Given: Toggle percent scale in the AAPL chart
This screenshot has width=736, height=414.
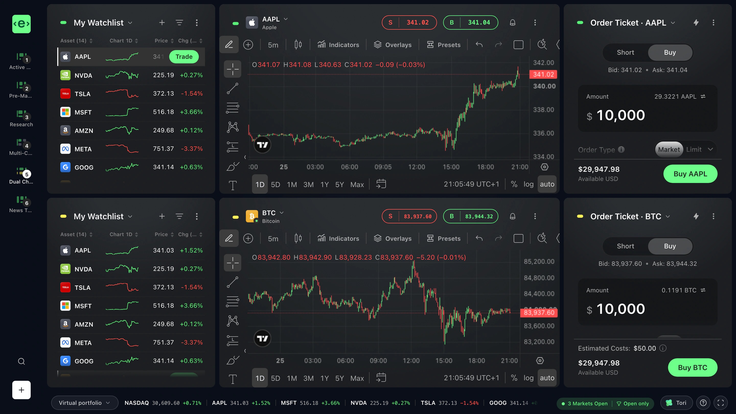Looking at the screenshot, I should 514,184.
